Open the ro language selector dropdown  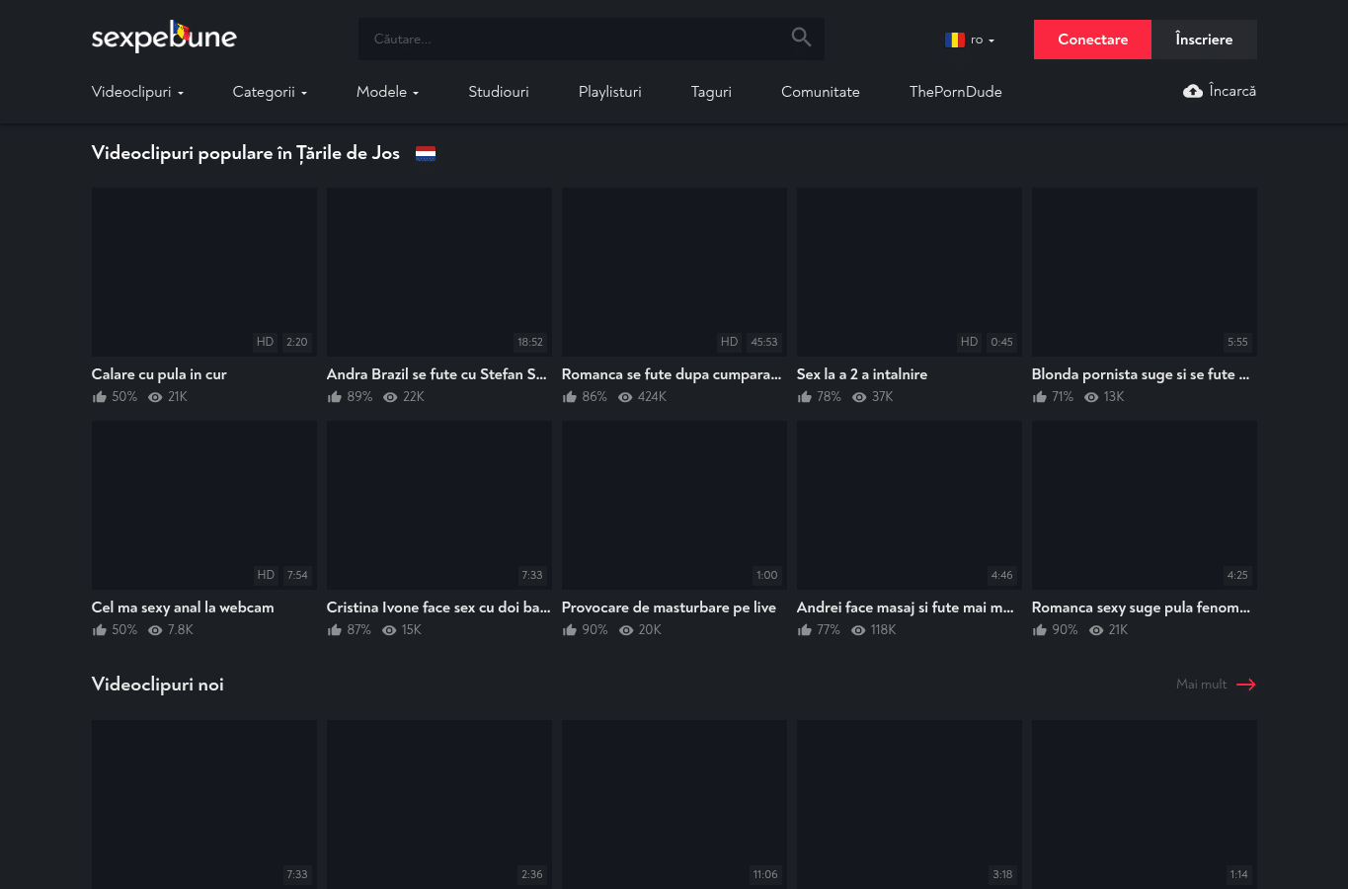[970, 40]
